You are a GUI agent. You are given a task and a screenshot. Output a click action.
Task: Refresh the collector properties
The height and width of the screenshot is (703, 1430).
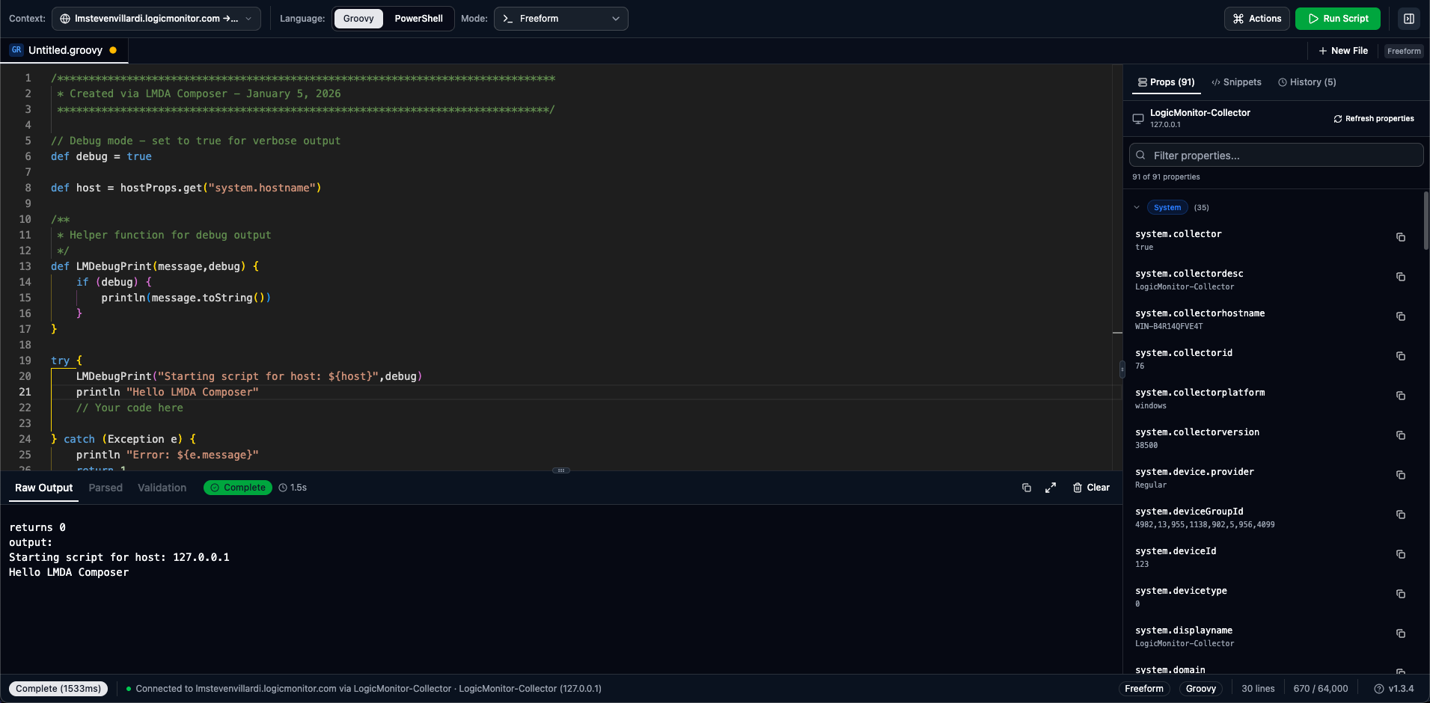click(x=1374, y=118)
